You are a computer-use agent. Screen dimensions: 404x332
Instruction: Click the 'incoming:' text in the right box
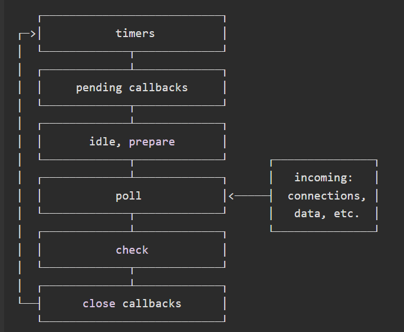coord(324,178)
